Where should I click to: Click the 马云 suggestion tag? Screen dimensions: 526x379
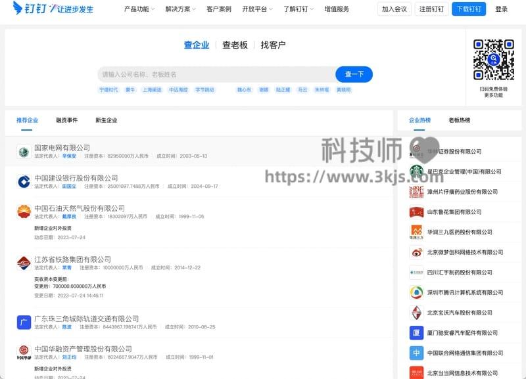tap(302, 90)
